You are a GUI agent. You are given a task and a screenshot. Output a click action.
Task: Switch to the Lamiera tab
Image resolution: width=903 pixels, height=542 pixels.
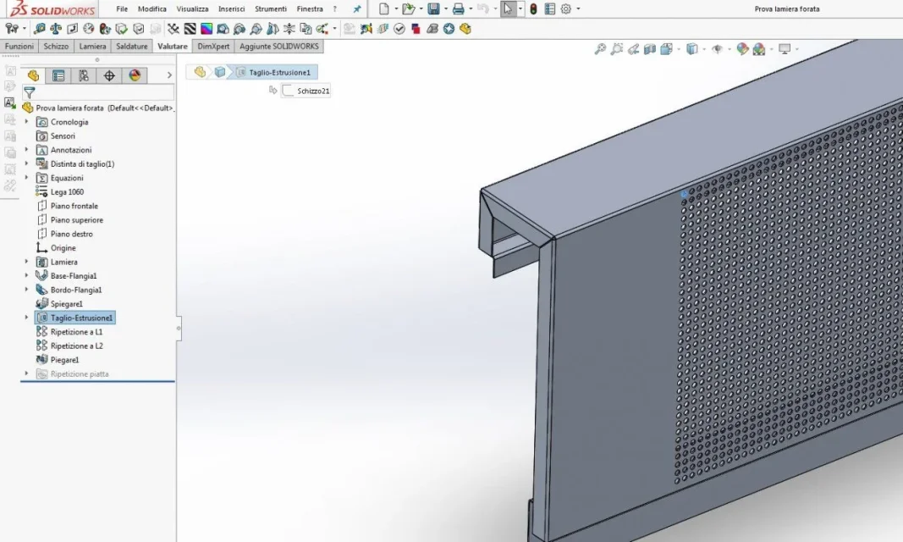[x=93, y=46]
